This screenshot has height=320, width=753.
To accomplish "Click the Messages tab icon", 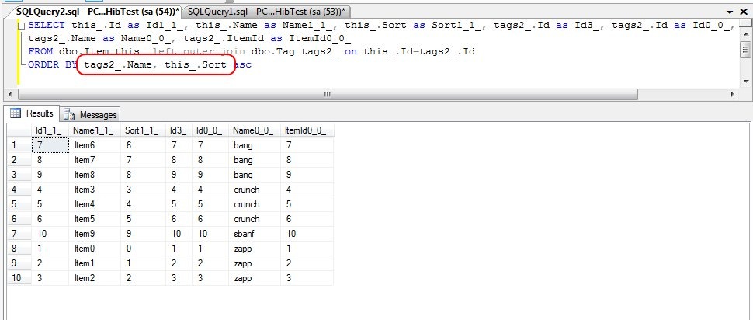I will 70,114.
